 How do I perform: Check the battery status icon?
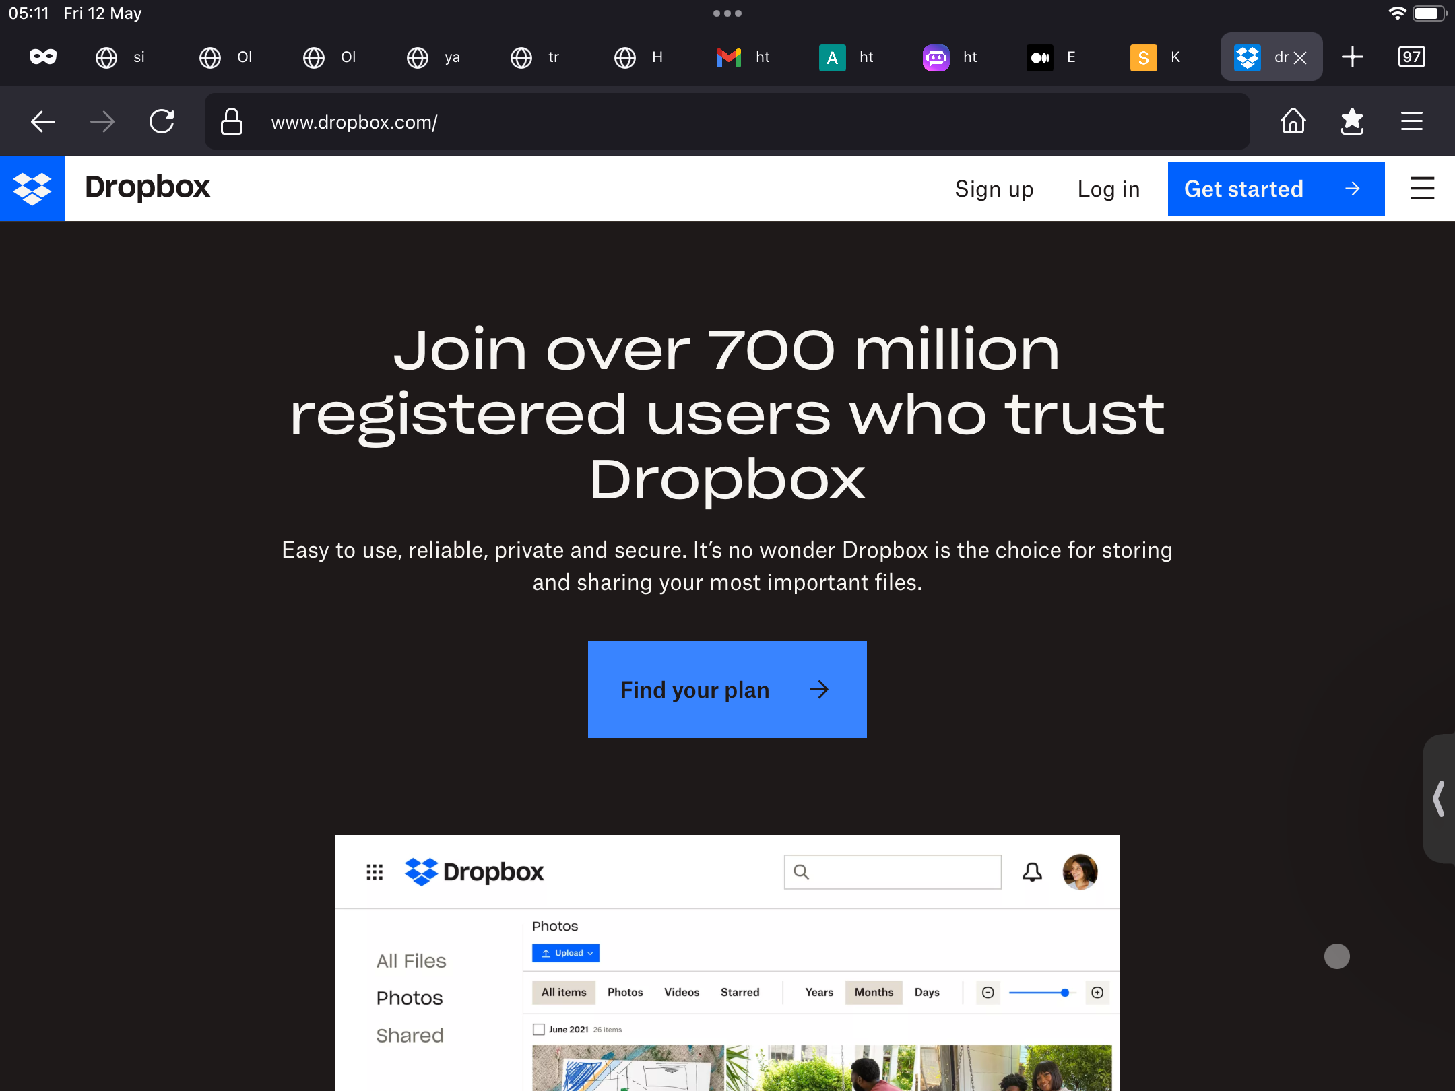tap(1430, 13)
